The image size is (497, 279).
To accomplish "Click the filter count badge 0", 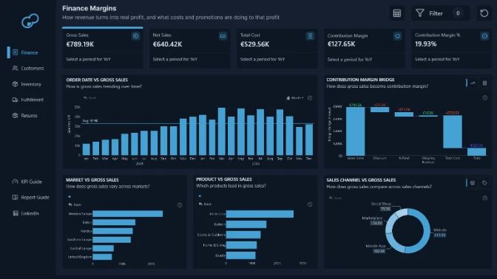I will tap(458, 13).
